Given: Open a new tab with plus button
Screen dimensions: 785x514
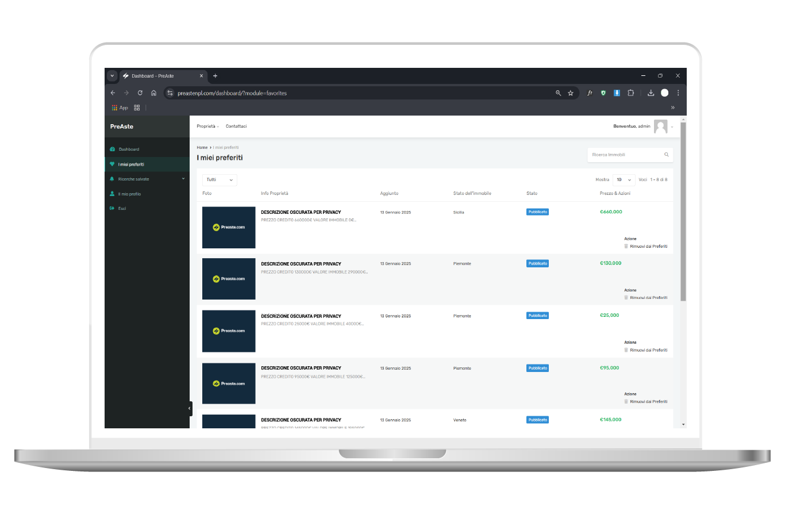Looking at the screenshot, I should 216,76.
